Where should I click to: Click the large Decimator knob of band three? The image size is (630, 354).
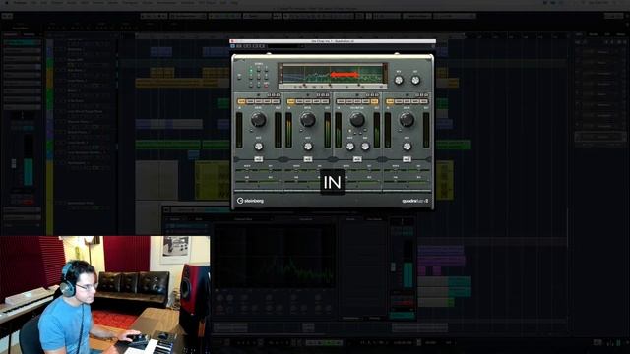coord(357,119)
